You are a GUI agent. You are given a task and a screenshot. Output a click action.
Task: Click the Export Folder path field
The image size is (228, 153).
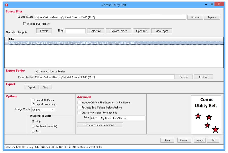105,77
